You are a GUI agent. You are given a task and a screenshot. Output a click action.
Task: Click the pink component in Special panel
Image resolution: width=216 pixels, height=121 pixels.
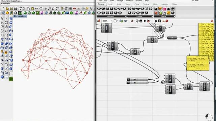164,9
